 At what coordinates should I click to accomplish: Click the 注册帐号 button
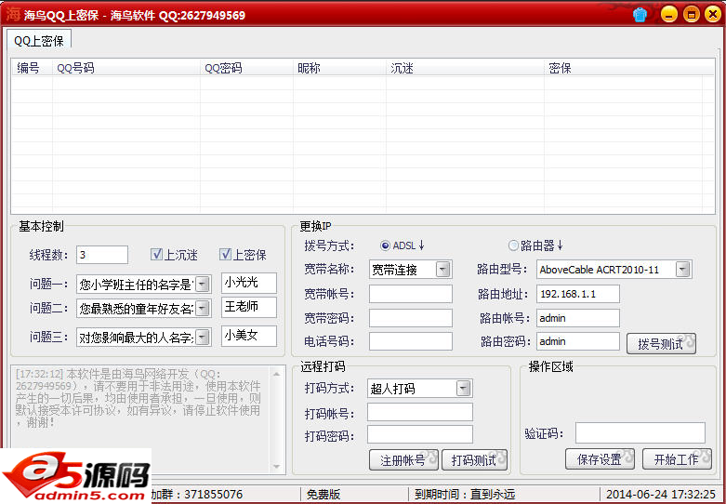pyautogui.click(x=403, y=460)
